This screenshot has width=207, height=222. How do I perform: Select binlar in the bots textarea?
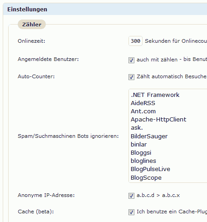point(138,144)
